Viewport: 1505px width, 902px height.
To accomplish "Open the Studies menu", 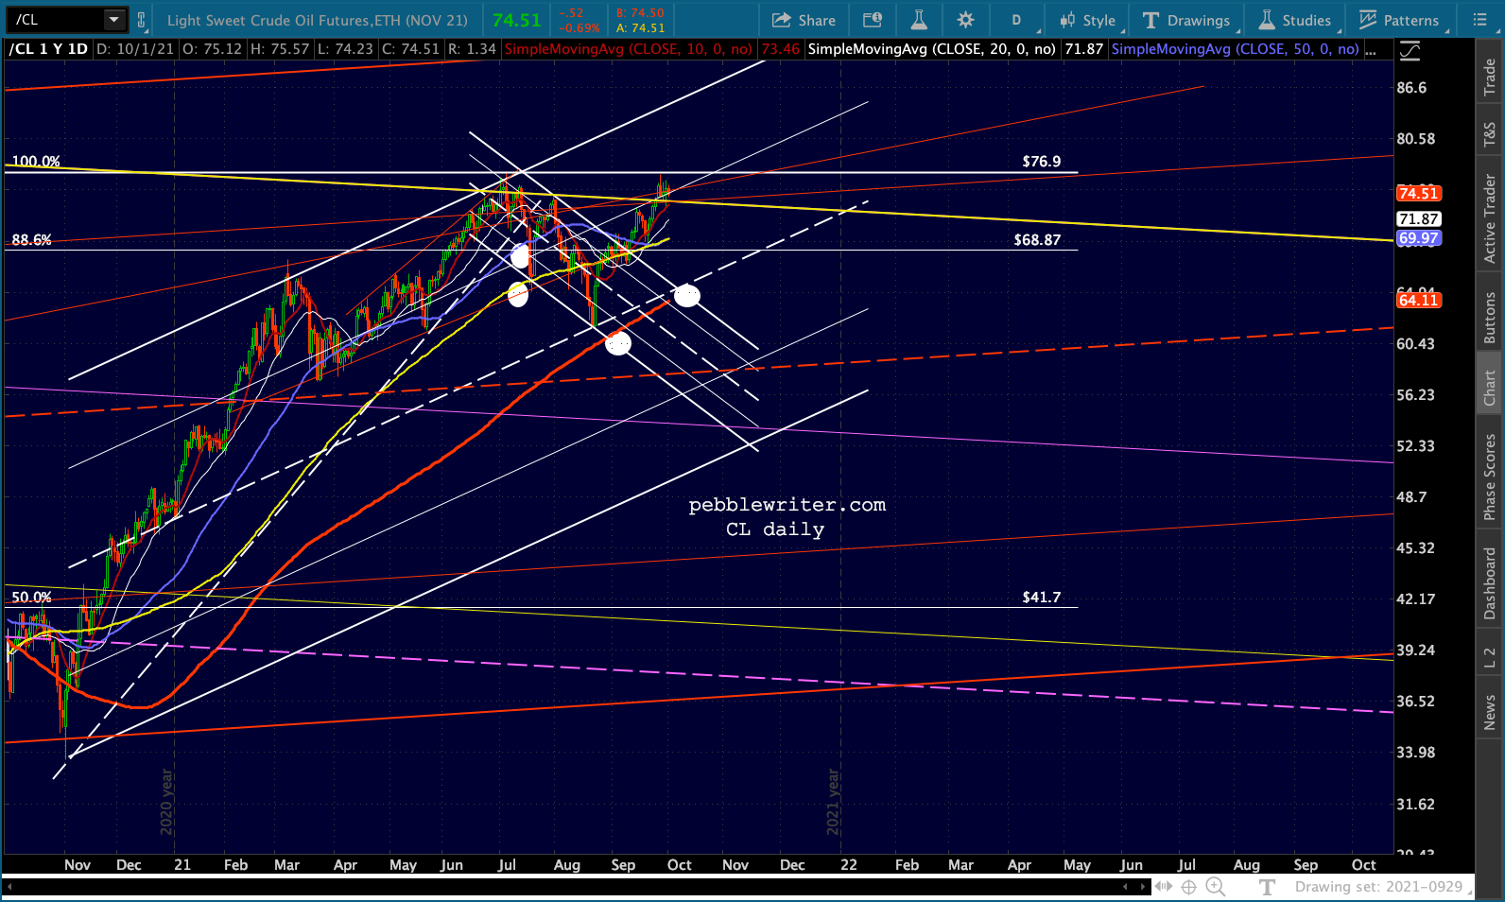I will pyautogui.click(x=1295, y=20).
